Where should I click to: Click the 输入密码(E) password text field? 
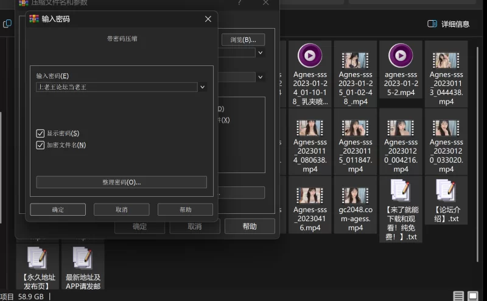tap(117, 87)
